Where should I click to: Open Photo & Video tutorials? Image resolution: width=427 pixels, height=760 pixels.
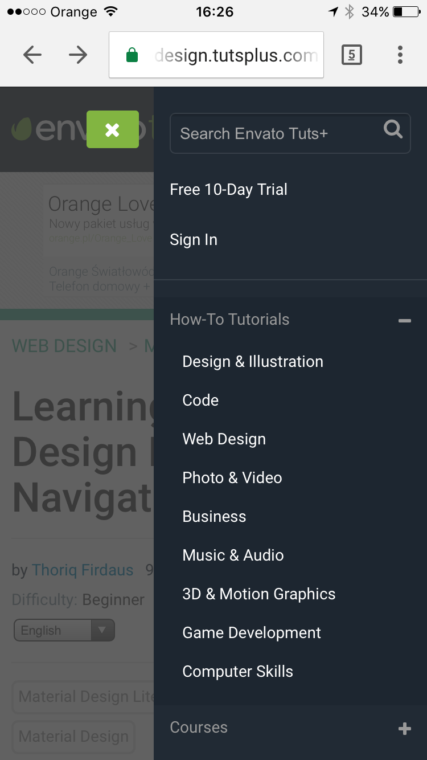232,478
